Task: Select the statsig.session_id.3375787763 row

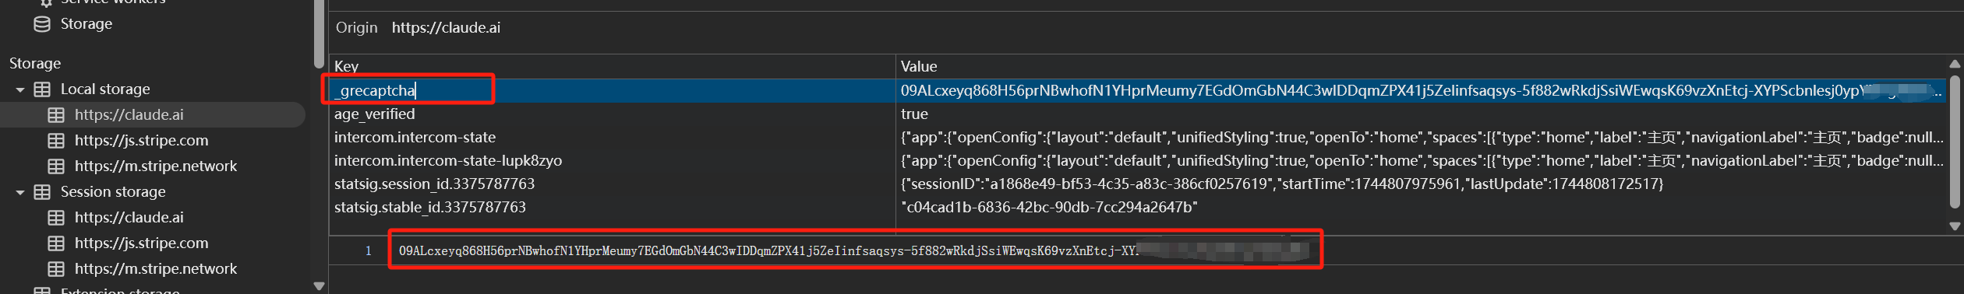Action: point(1139,184)
